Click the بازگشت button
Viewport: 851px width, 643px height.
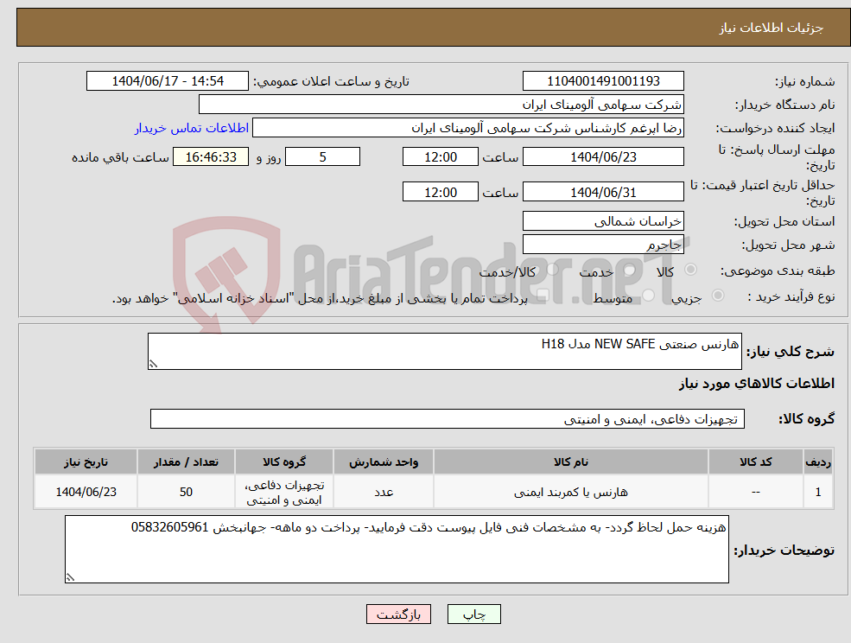(x=398, y=614)
